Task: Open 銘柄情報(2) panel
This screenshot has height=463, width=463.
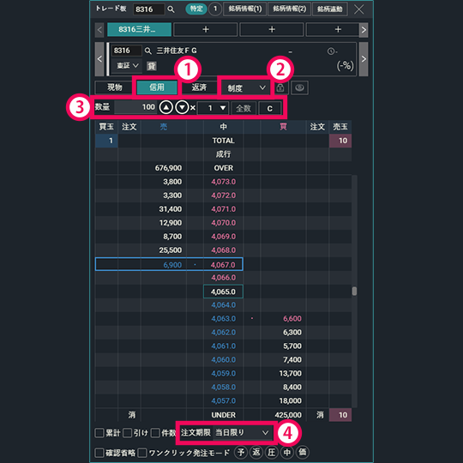Action: coord(290,9)
